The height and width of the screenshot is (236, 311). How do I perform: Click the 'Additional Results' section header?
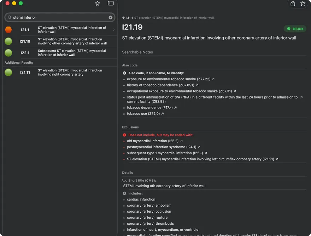(19, 63)
